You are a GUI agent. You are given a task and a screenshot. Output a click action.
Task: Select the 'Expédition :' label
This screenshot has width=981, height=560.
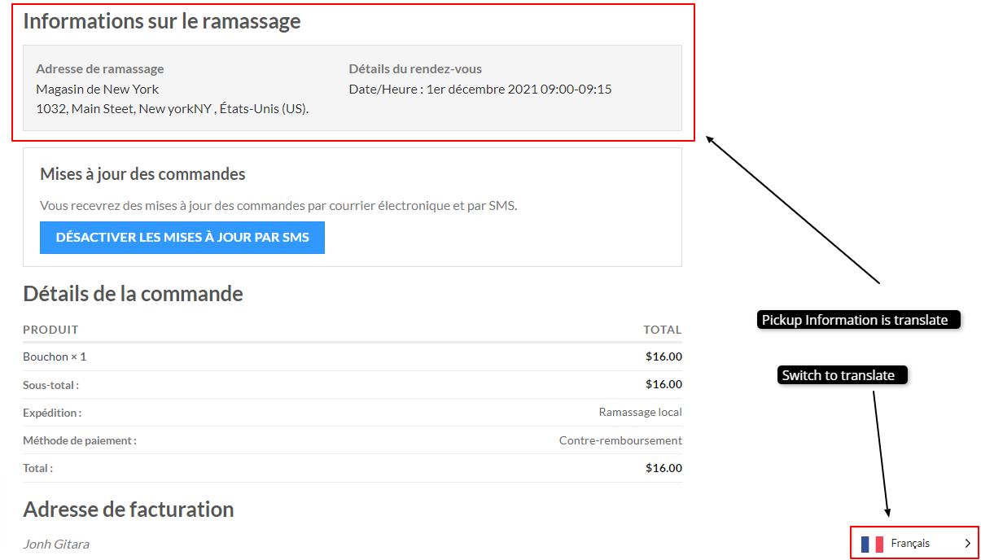(x=52, y=413)
